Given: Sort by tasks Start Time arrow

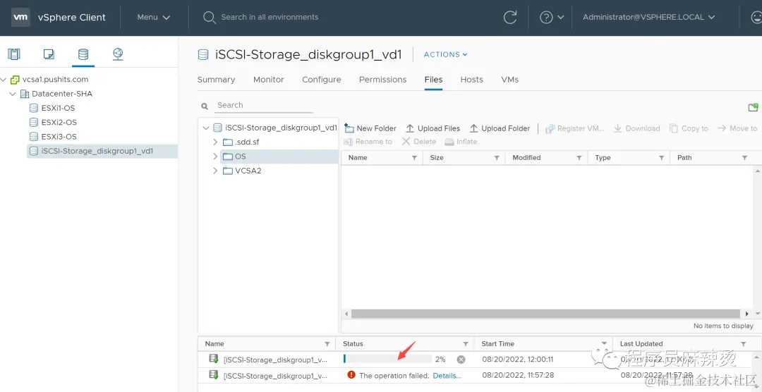Looking at the screenshot, I should click(605, 343).
